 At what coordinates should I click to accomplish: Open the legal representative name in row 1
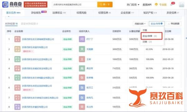[x=90, y=39]
